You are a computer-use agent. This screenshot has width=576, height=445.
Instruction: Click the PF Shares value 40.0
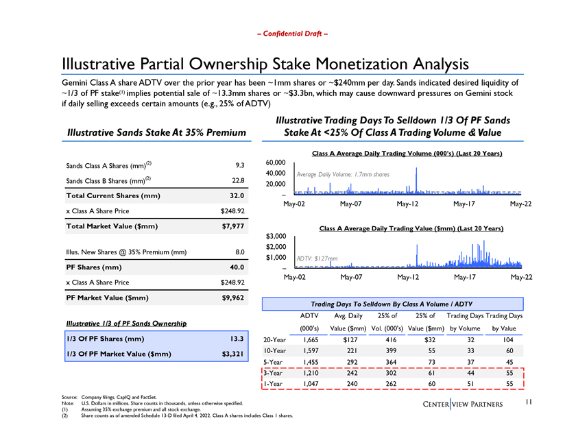[x=237, y=267]
